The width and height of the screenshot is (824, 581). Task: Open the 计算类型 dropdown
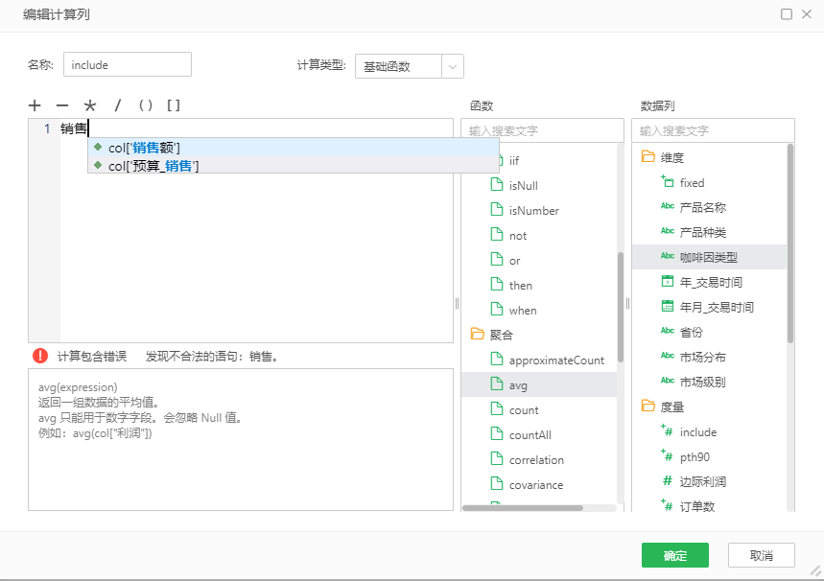click(x=453, y=66)
